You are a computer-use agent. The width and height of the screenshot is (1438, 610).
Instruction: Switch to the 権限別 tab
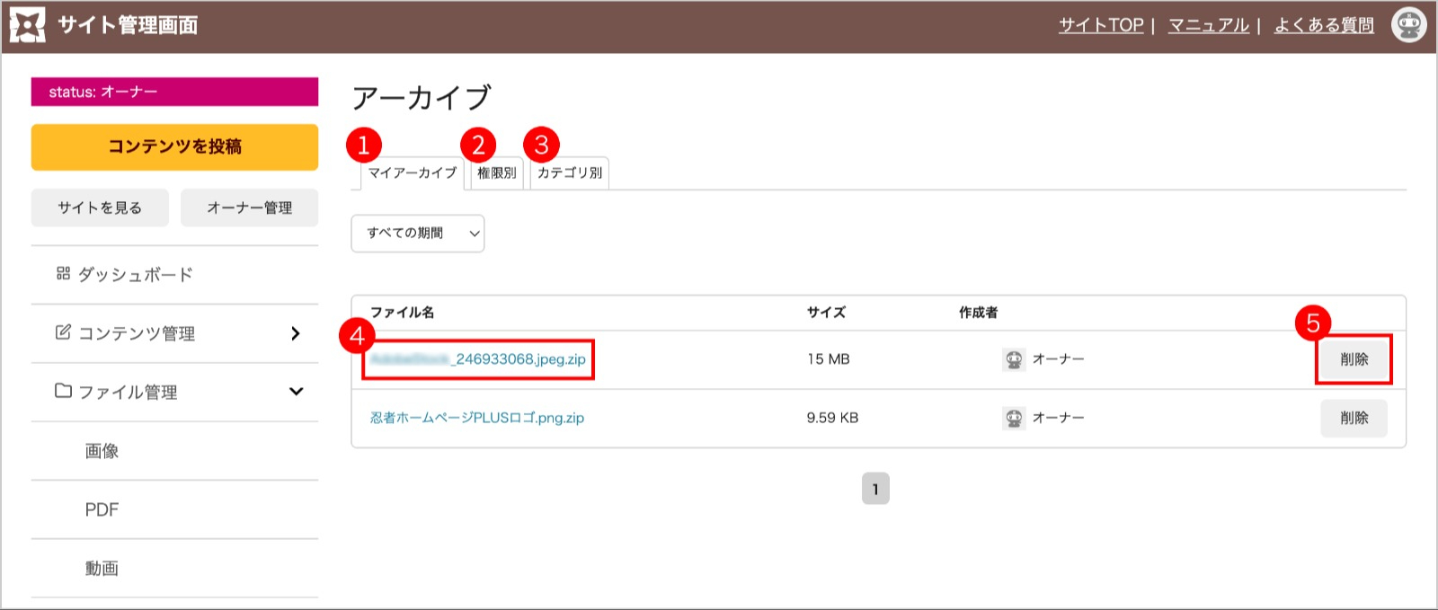496,173
